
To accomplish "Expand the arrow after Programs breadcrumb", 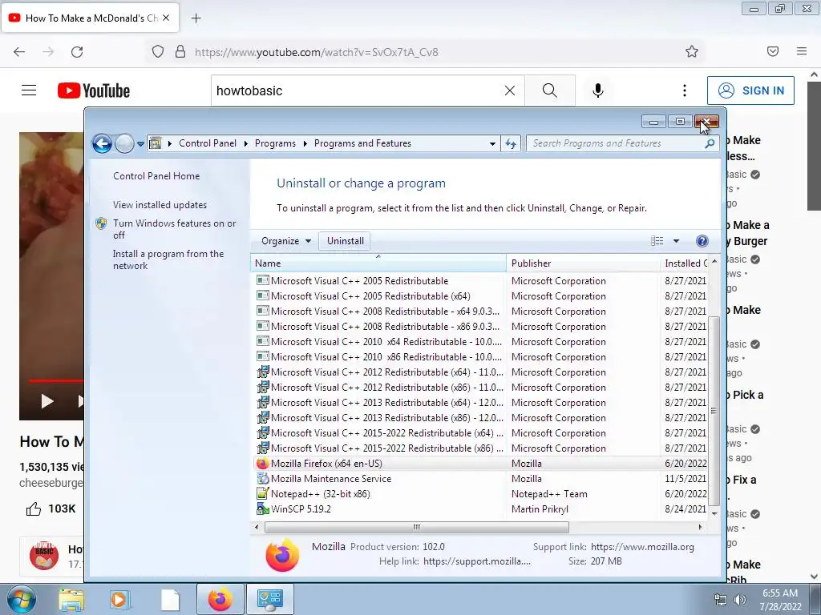I will (x=305, y=143).
